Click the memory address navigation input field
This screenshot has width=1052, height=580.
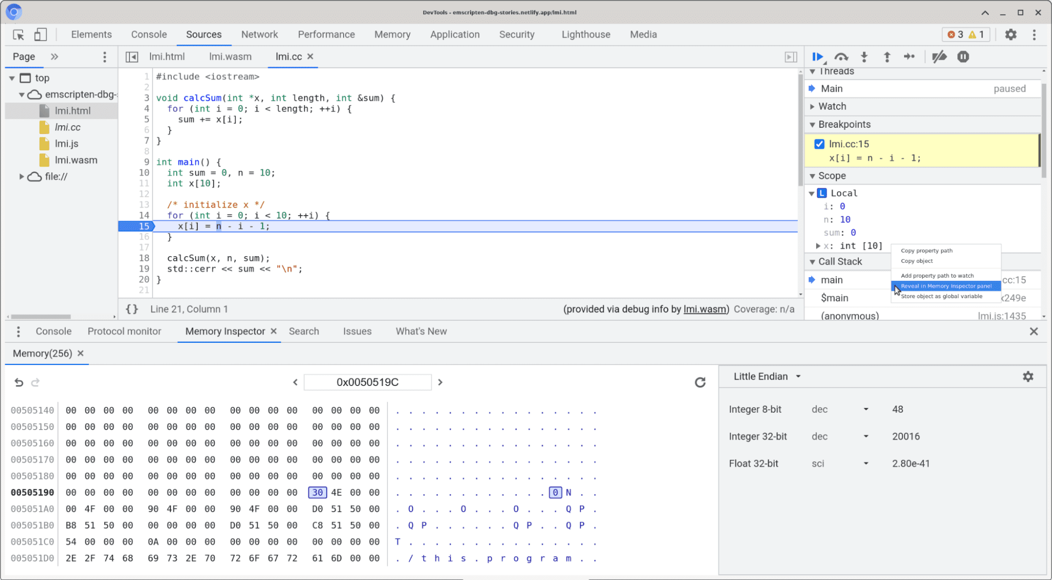pyautogui.click(x=367, y=382)
